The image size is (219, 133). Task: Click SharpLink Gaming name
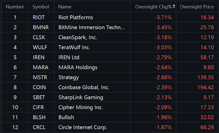(x=81, y=97)
